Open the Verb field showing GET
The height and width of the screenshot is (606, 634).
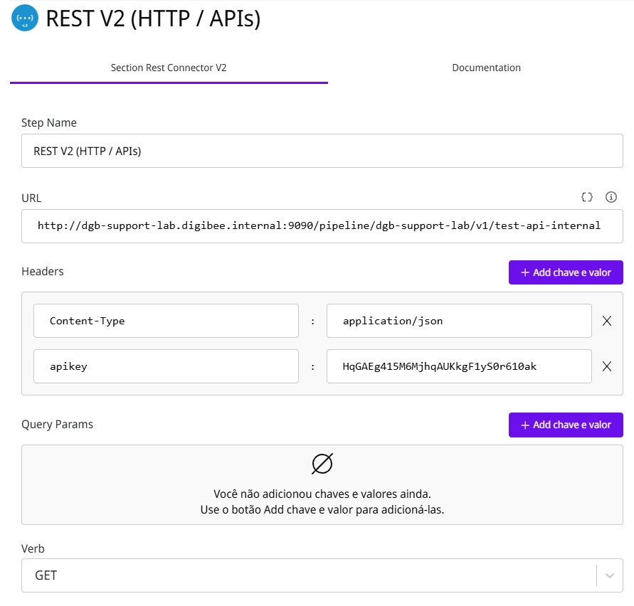[306, 575]
